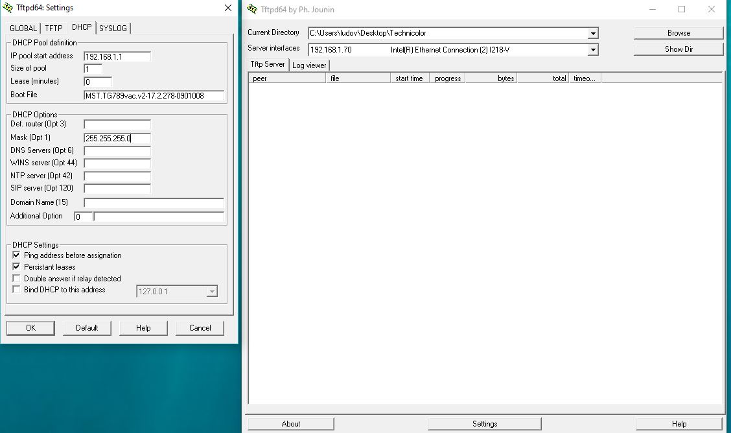
Task: Click the peer column header
Action: tap(287, 78)
